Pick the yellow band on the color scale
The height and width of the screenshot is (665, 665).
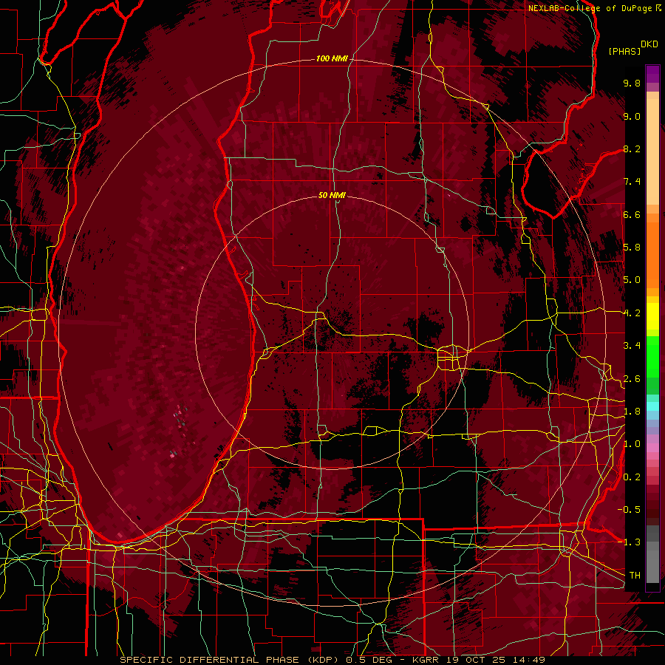652,316
